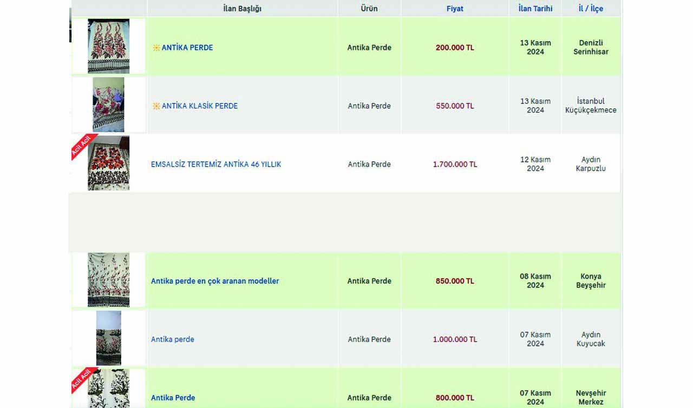Sort listings by Fiyat column header
The width and height of the screenshot is (693, 408).
(x=455, y=9)
